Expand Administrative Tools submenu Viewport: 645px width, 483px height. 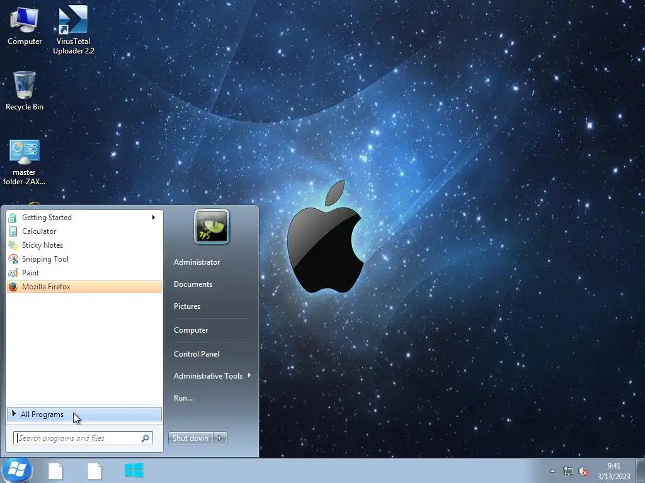(212, 376)
